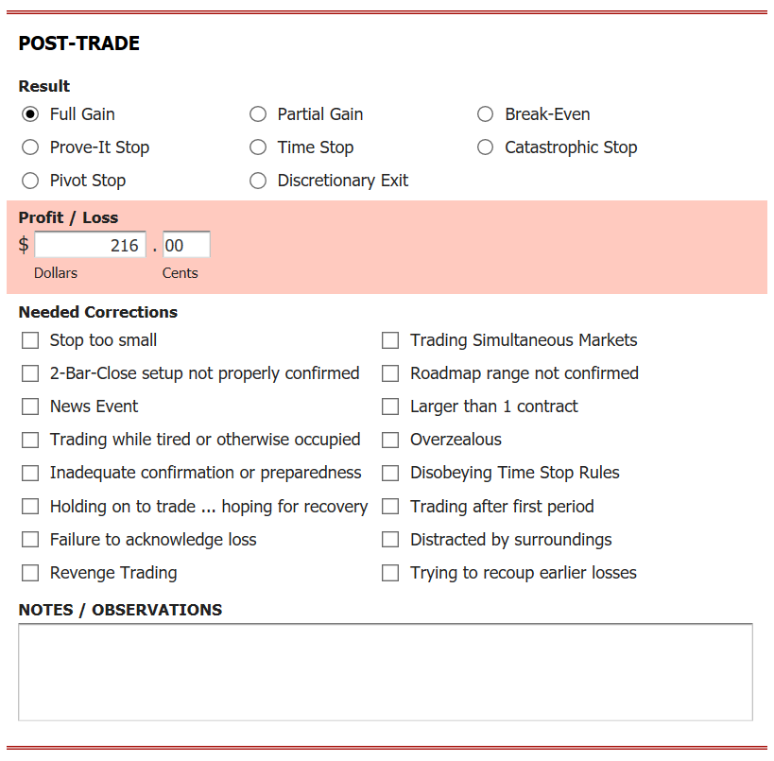Click inside the Notes / Observations text area

[386, 672]
